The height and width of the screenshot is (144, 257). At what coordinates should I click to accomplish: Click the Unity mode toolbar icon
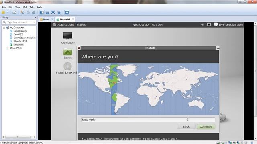(59, 12)
